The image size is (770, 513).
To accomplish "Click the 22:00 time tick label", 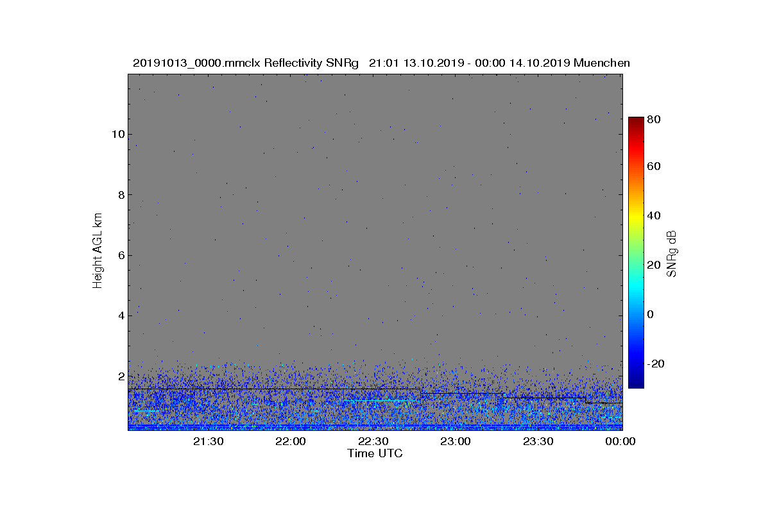I will [292, 441].
